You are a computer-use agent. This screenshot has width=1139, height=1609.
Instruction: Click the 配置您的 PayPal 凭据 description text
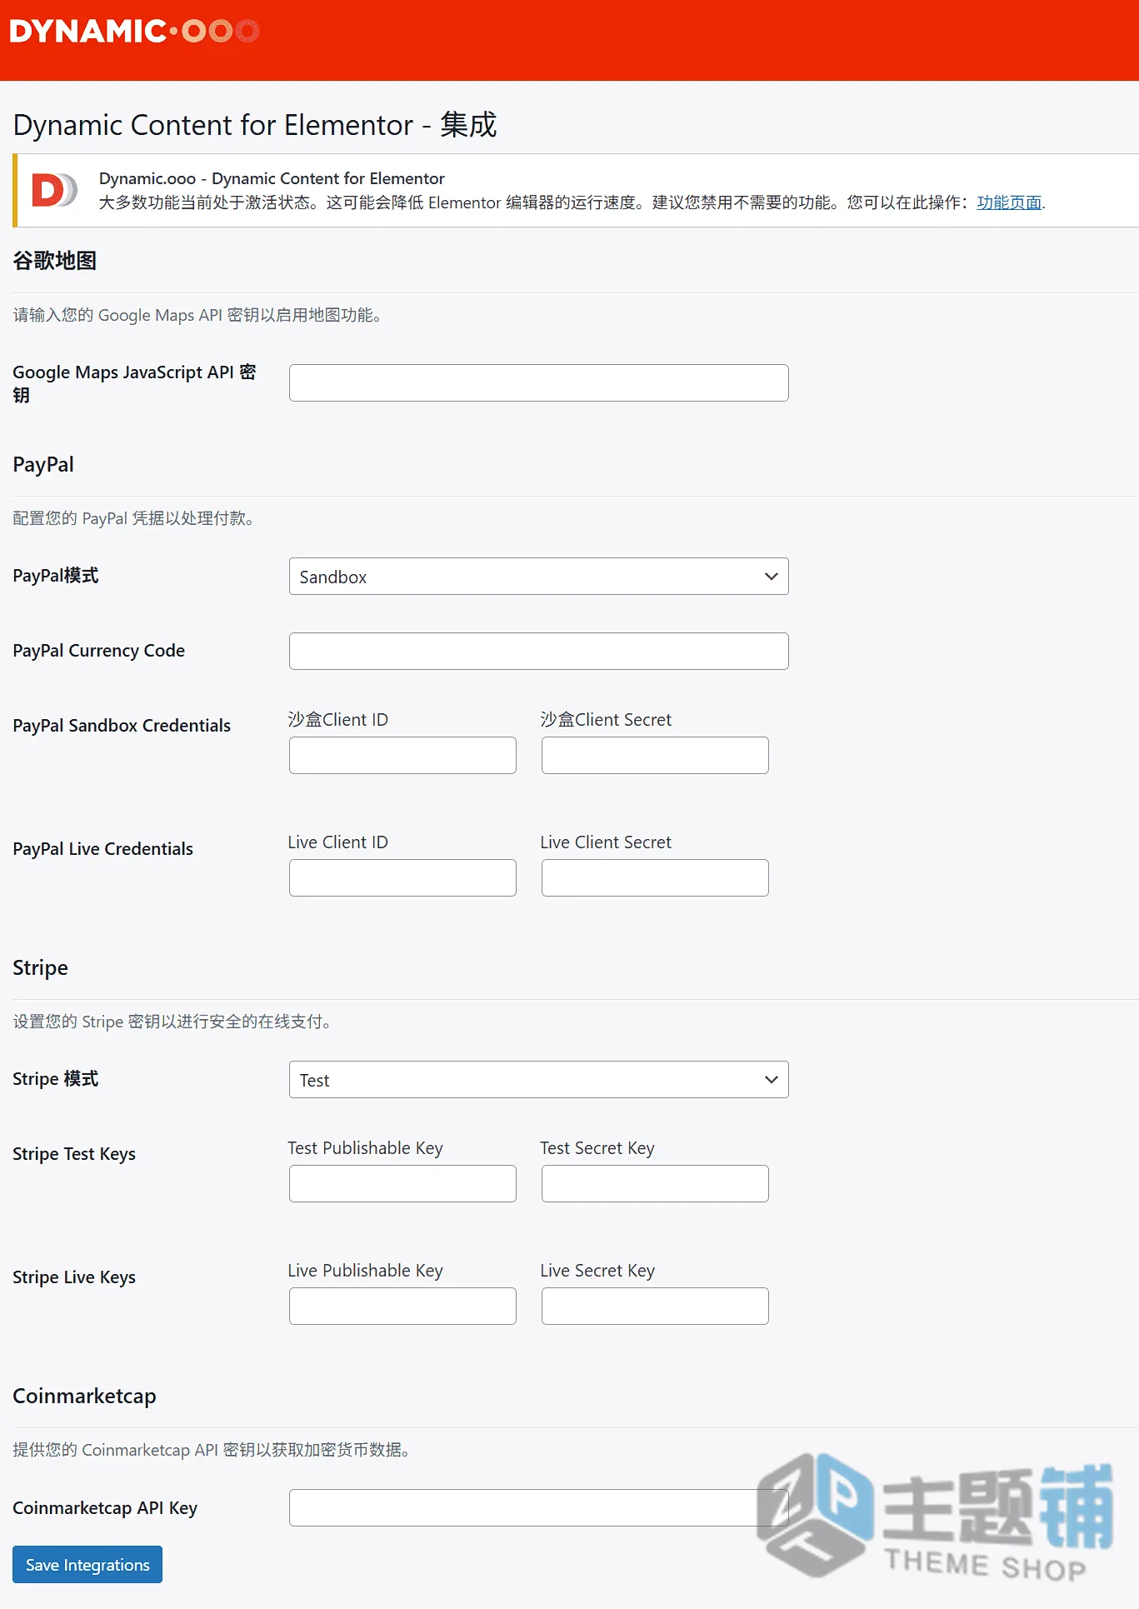133,518
